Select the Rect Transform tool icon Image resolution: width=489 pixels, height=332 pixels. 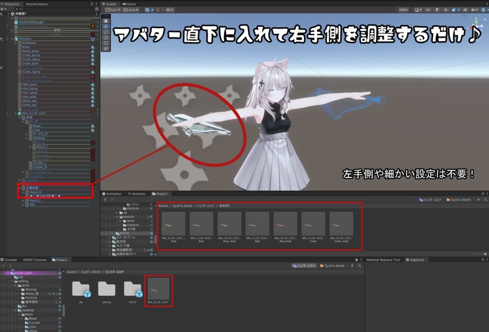coord(106,42)
